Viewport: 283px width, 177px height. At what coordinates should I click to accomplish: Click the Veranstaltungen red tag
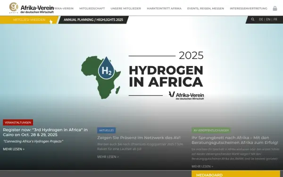pos(18,122)
